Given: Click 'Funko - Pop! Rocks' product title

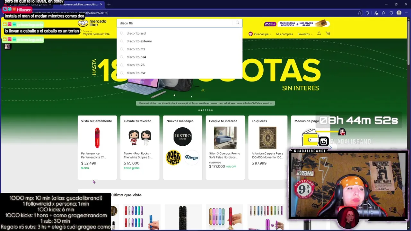Looking at the screenshot, I should pyautogui.click(x=138, y=155).
